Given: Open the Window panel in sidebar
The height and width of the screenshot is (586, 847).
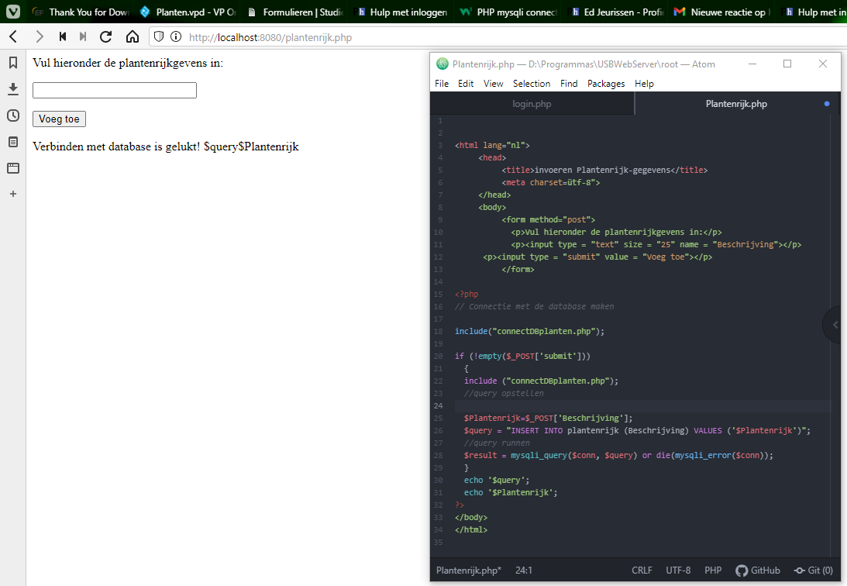Looking at the screenshot, I should click(13, 168).
